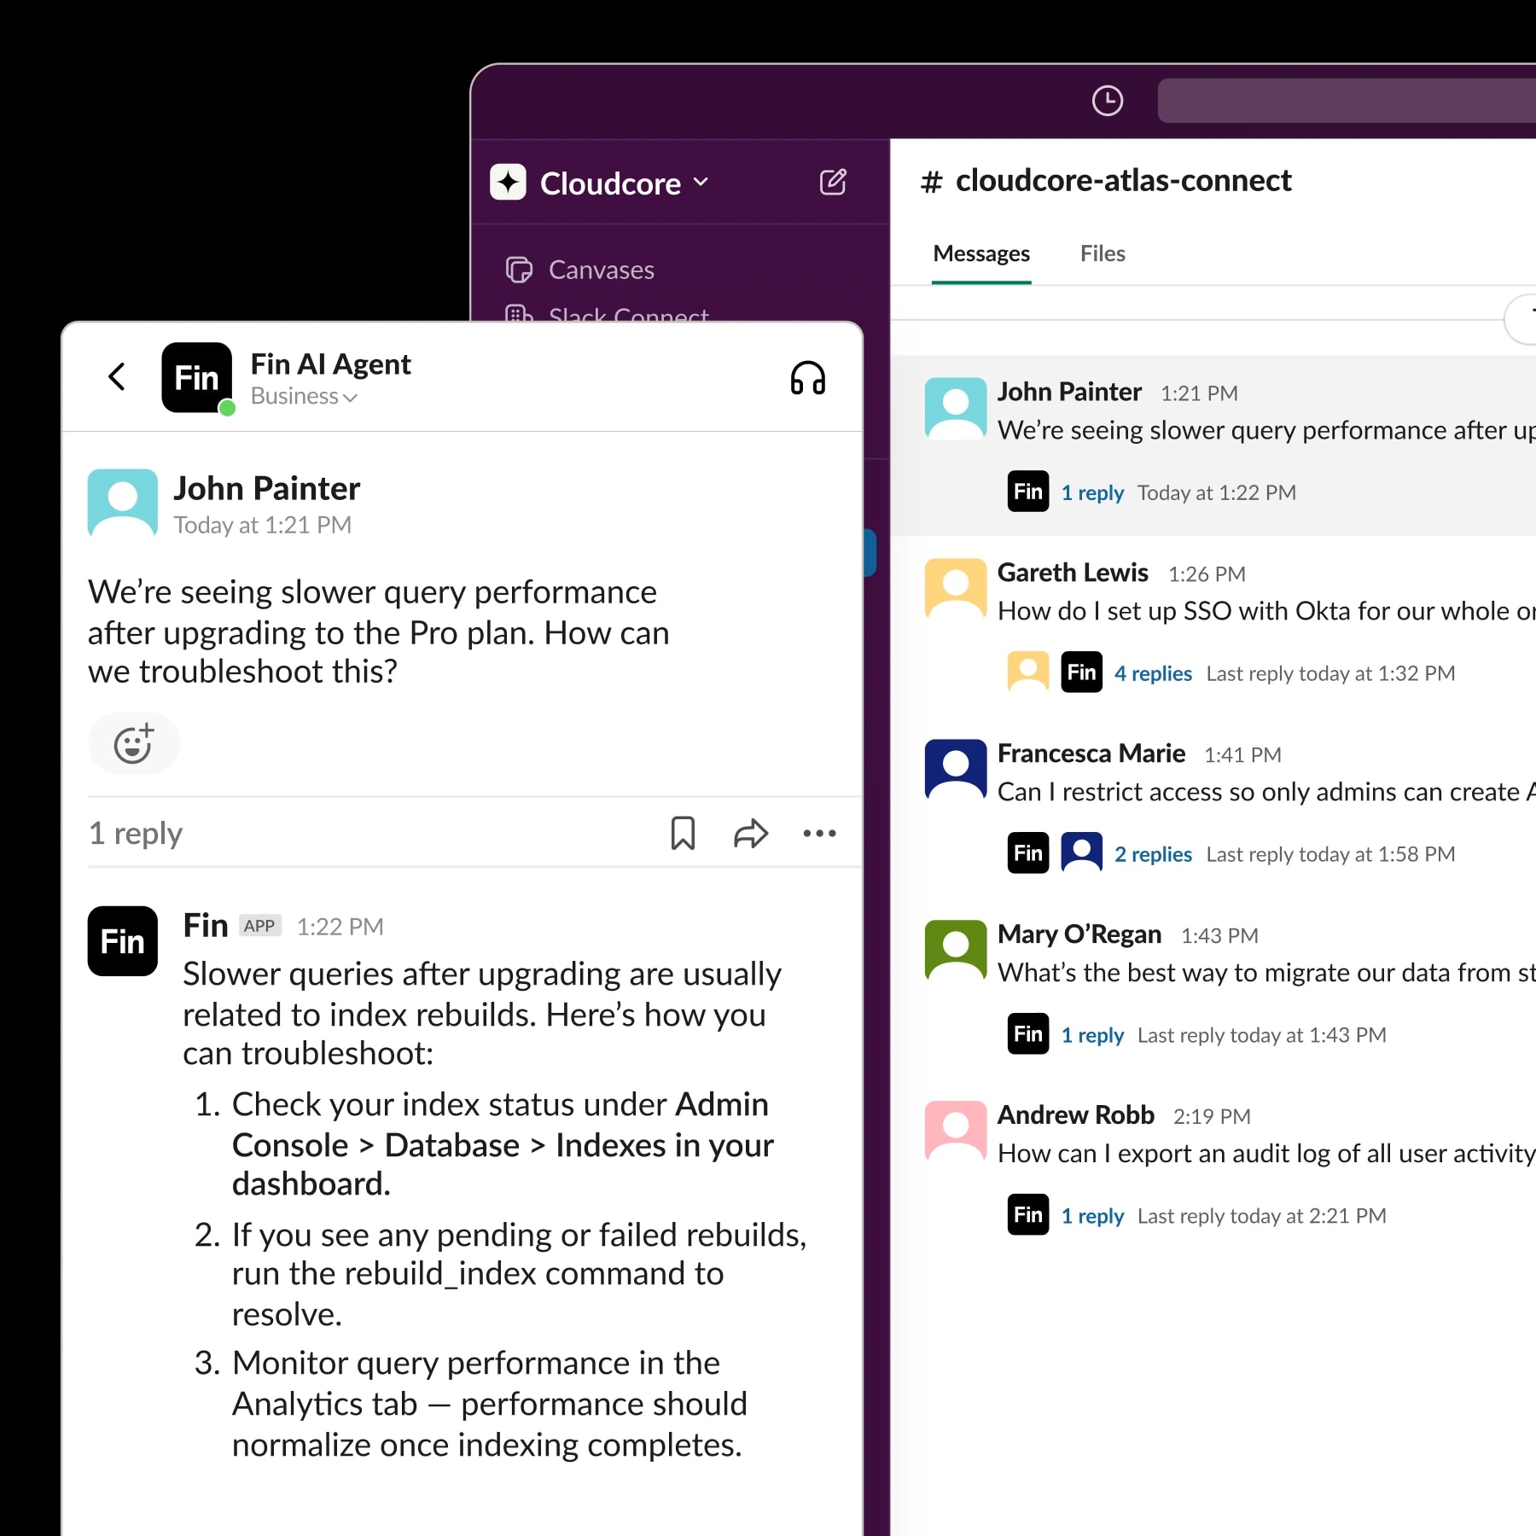Click Mary O'Regan's green avatar
This screenshot has height=1536, width=1536.
click(956, 951)
